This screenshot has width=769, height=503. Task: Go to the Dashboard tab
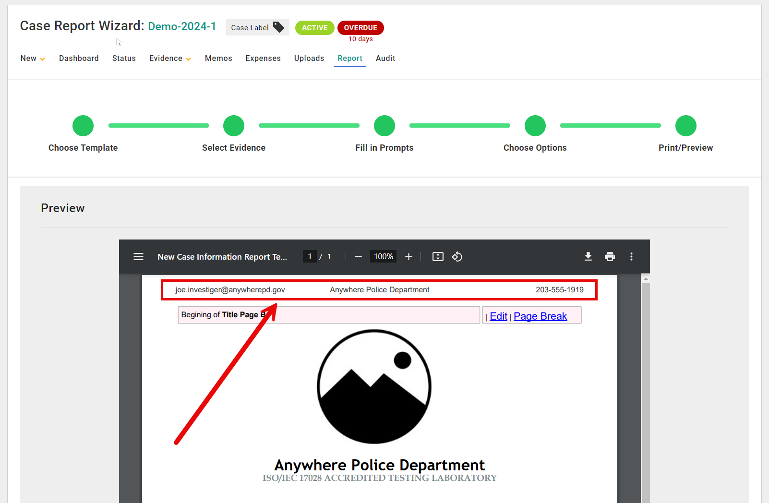point(79,59)
